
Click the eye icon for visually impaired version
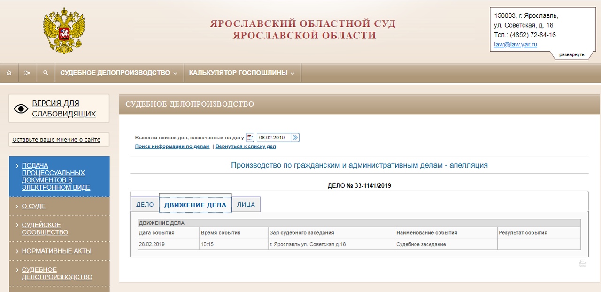(21, 109)
